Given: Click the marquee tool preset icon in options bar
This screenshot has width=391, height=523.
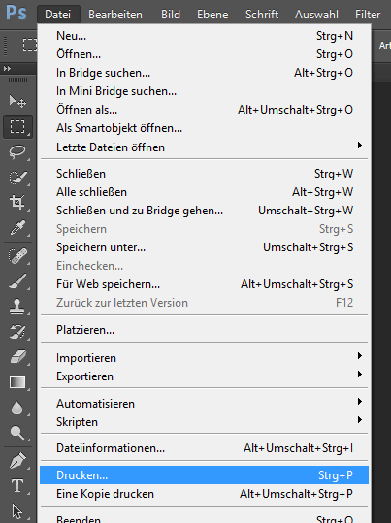Looking at the screenshot, I should 30,45.
